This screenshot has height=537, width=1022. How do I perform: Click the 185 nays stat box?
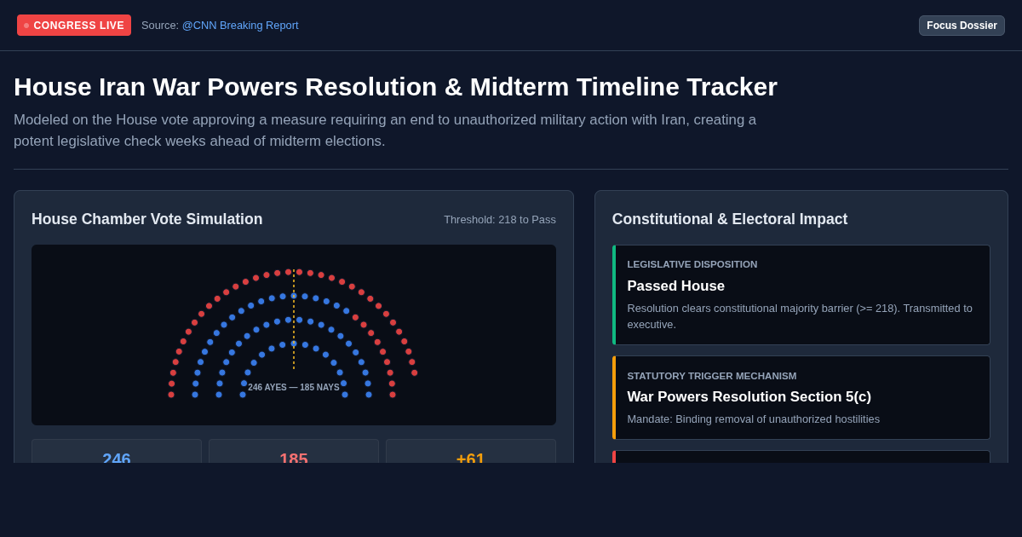click(x=294, y=452)
